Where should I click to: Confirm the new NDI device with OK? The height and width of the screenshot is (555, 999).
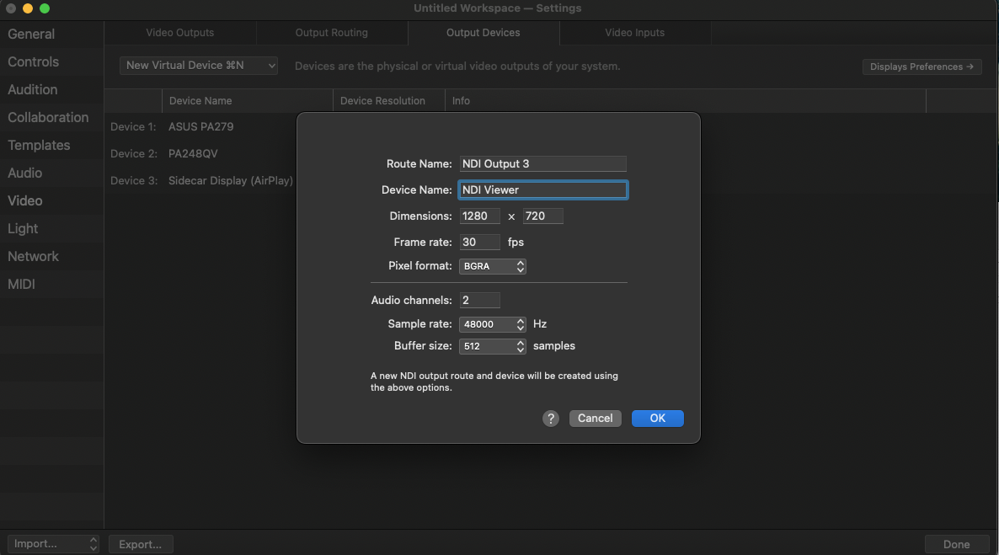pos(657,418)
